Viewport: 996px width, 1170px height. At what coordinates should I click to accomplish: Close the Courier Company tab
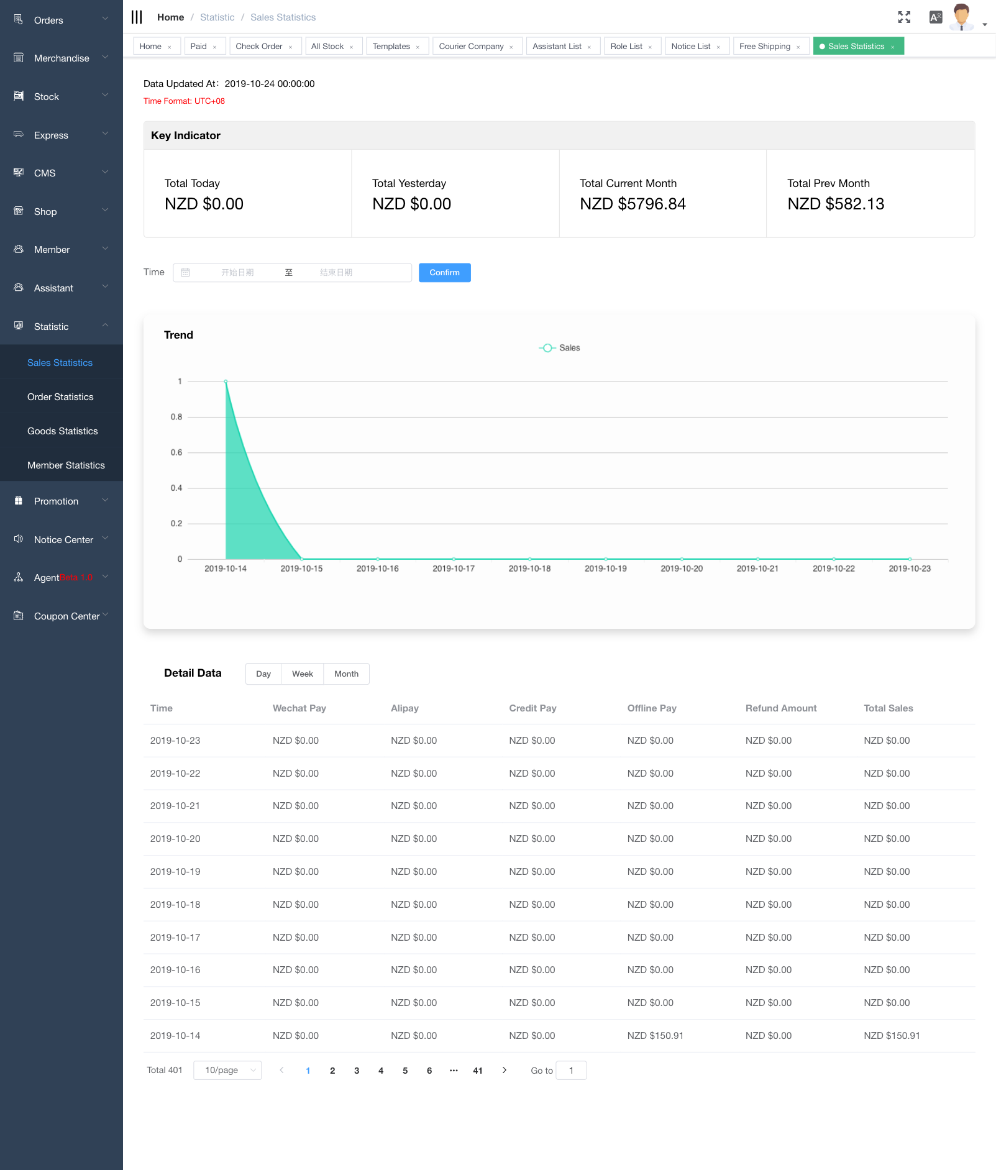pos(511,47)
